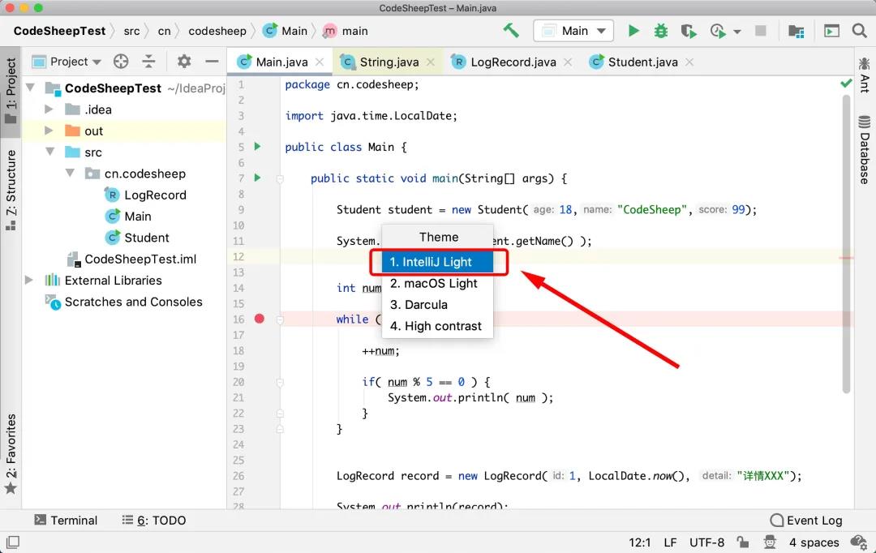
Task: Collapse all icon in Project panel
Action: pyautogui.click(x=148, y=62)
